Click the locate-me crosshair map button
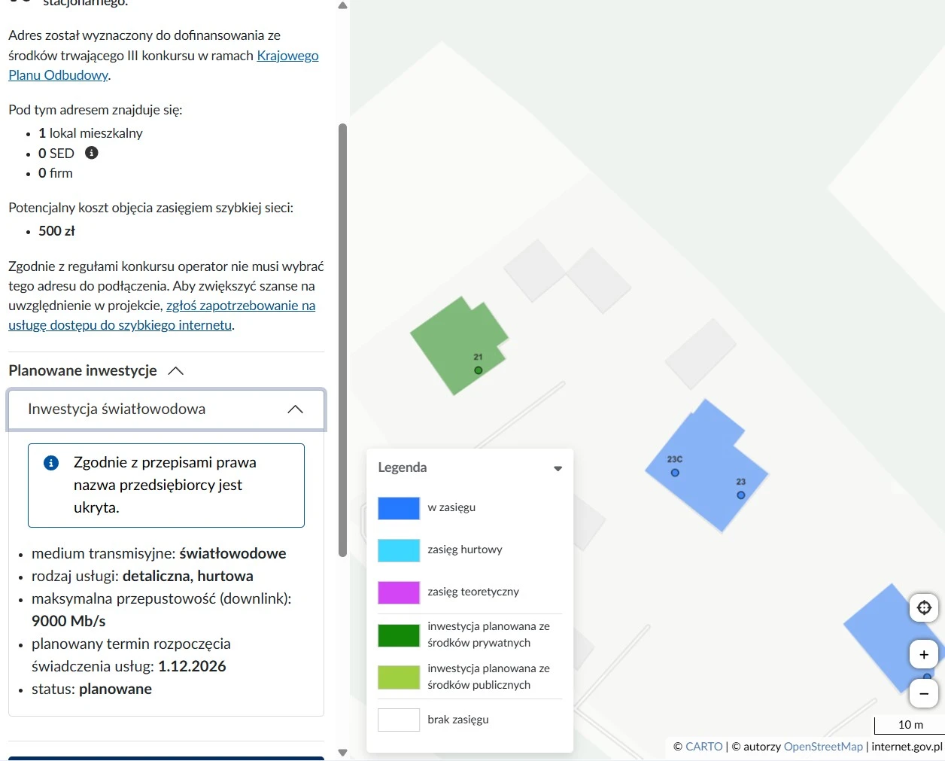The height and width of the screenshot is (761, 945). coord(923,607)
